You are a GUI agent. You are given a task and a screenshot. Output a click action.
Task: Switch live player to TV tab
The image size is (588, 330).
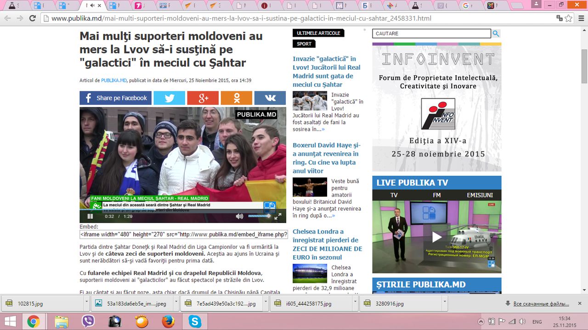394,195
